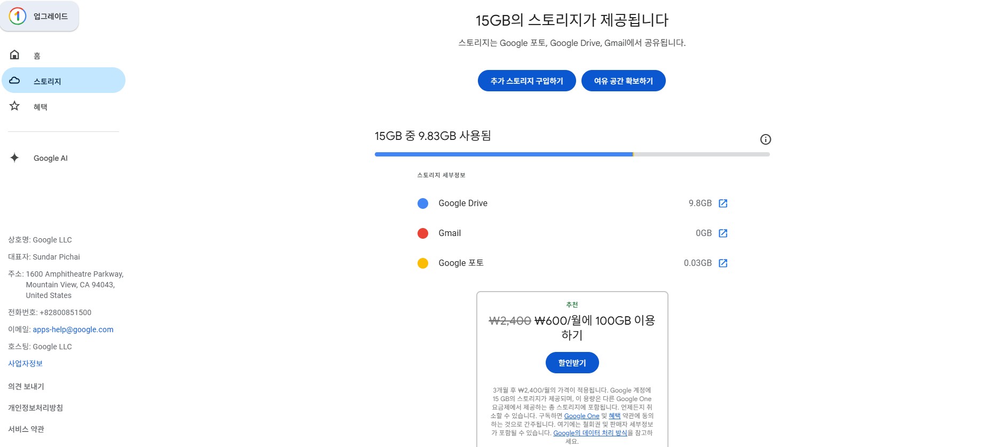1007x447 pixels.
Task: Click the 15GB의 스토리지가 제공됩니다 heading
Action: tap(572, 20)
